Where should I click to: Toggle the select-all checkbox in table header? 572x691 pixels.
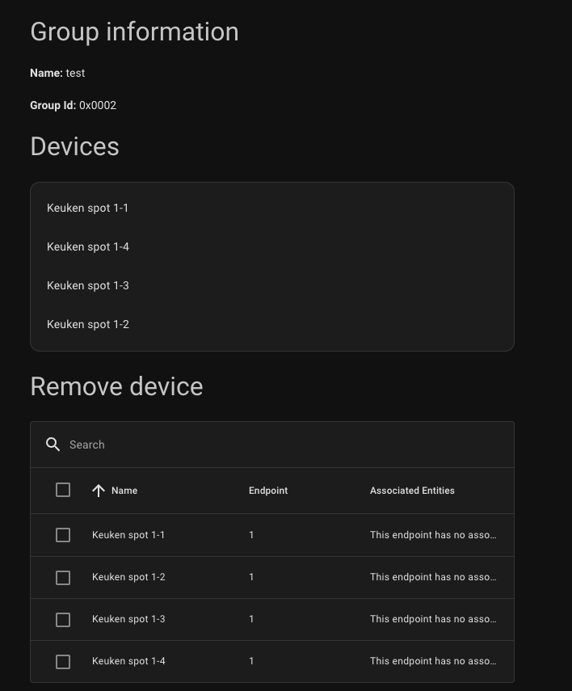tap(63, 490)
